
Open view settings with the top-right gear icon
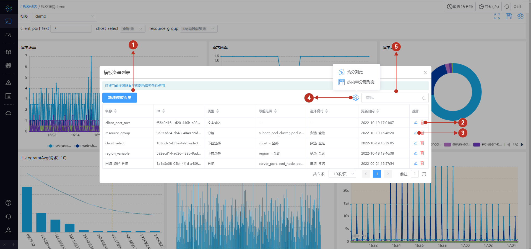520,16
